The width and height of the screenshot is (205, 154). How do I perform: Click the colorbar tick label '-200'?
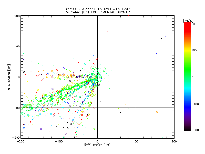pos(195,130)
